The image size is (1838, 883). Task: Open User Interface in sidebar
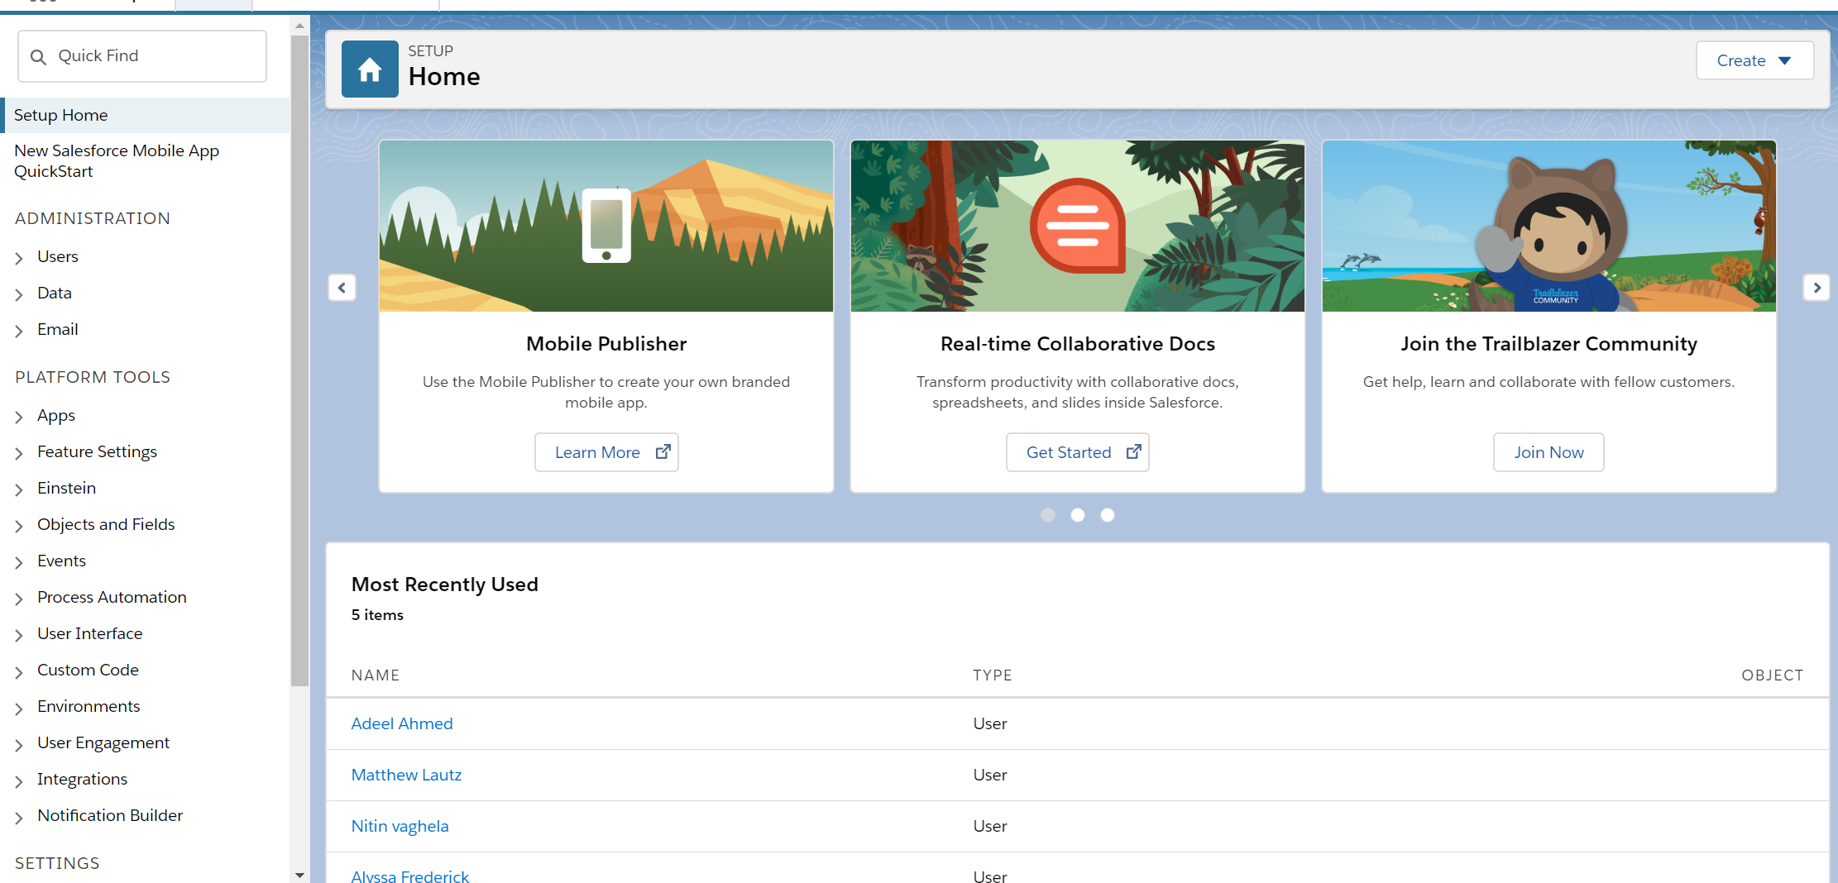(89, 633)
